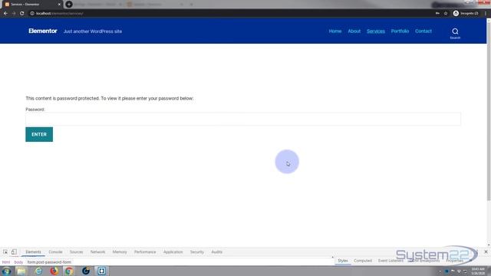Open a new browser tab
491x276 pixels.
click(69, 5)
